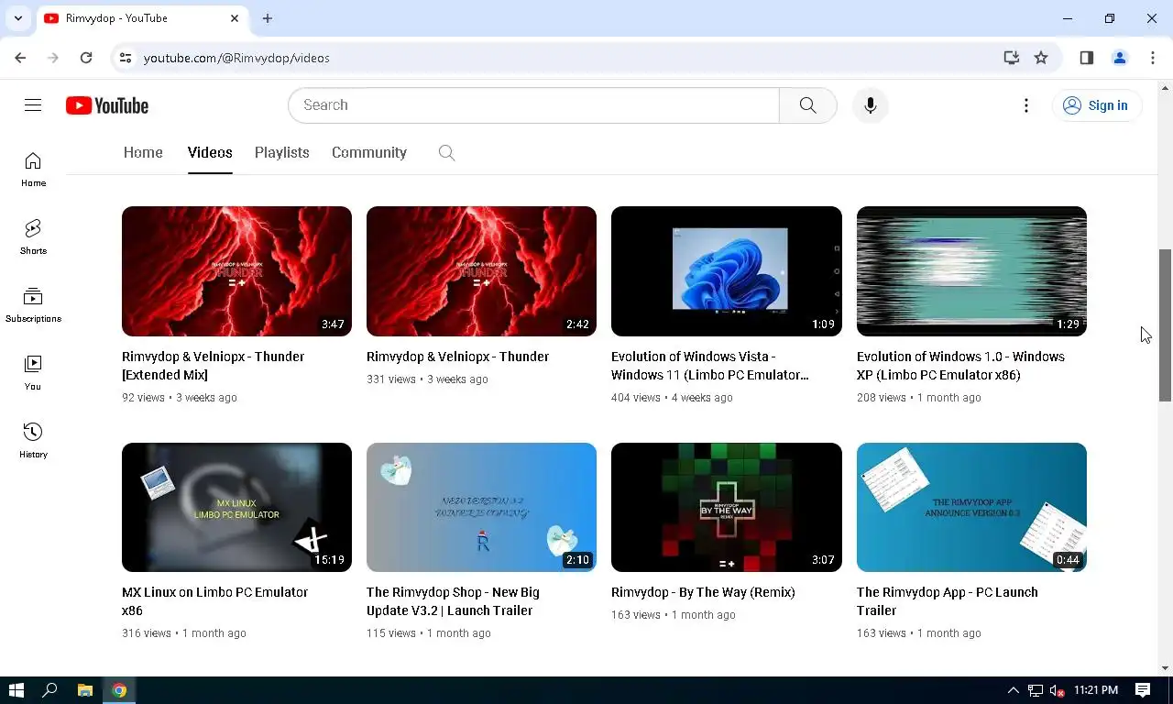Click '316 views • 1 month ago' text
1173x704 pixels.
coord(183,633)
